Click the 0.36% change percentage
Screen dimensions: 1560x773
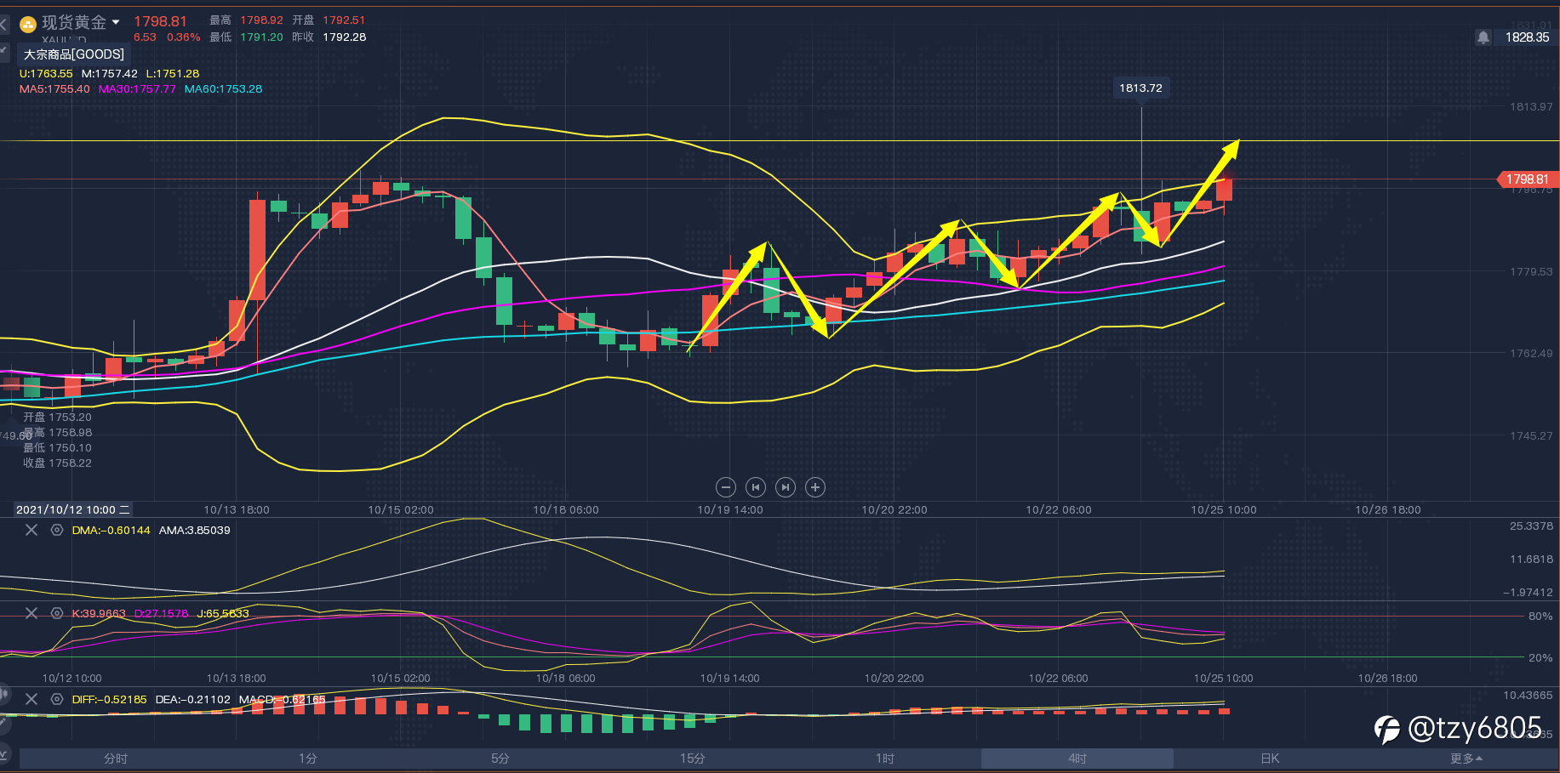[184, 37]
